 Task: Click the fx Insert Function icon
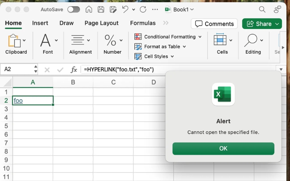click(x=74, y=70)
